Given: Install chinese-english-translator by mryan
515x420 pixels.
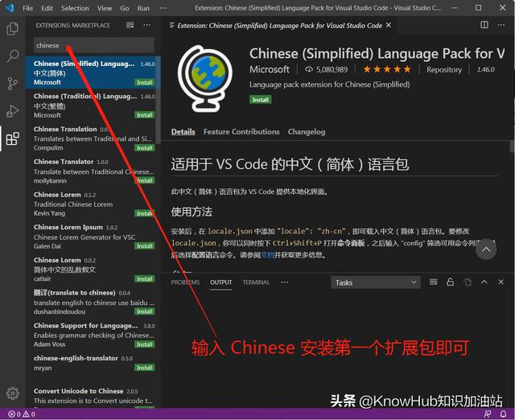Looking at the screenshot, I should [145, 368].
